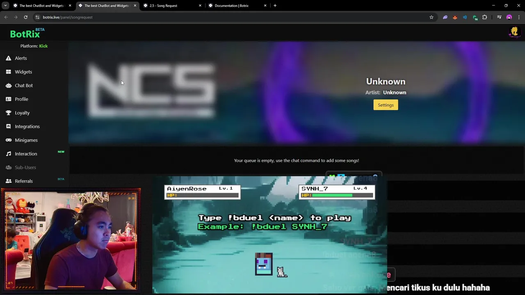Screen dimensions: 525x295
Task: Open the MetaMask fox extension
Action: (x=455, y=17)
